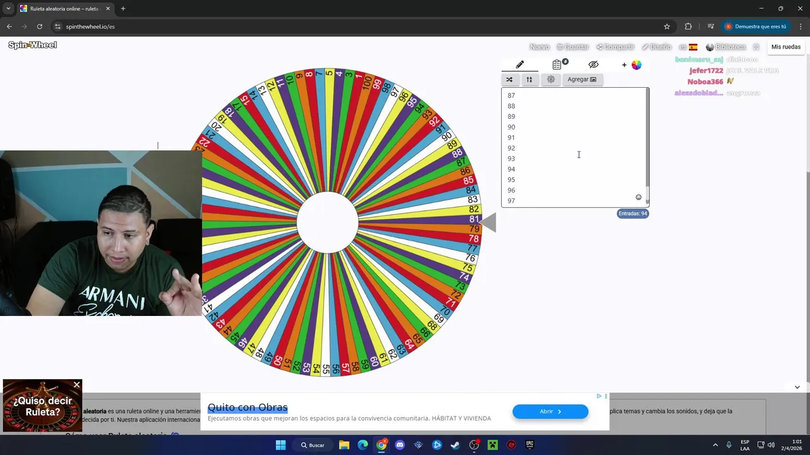
Task: Click the taskbar Buscar search box
Action: point(313,445)
